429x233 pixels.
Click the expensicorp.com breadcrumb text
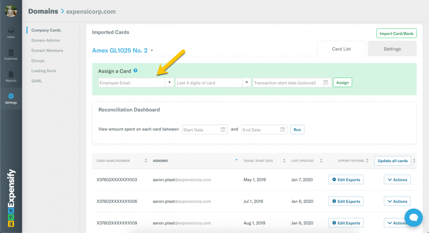tap(91, 12)
